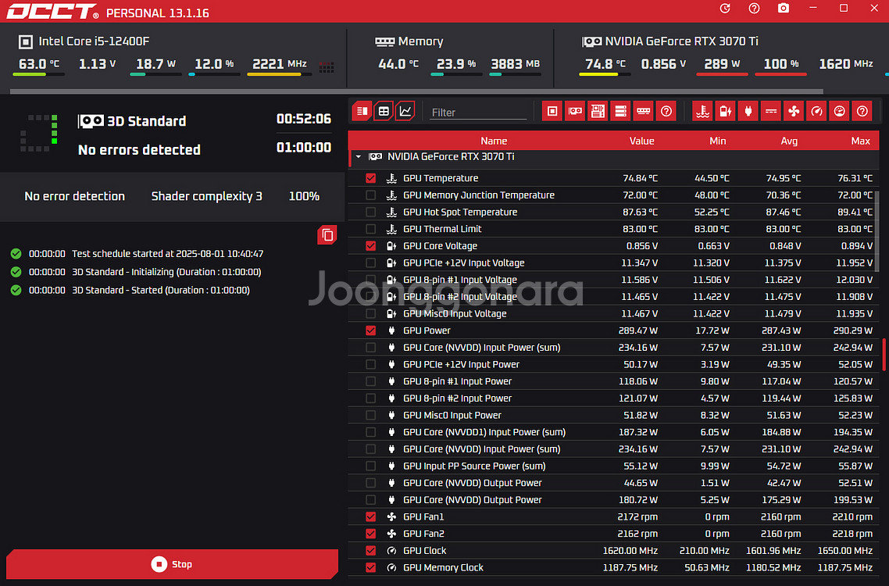This screenshot has width=889, height=586.
Task: Open the help icon in title bar
Action: pyautogui.click(x=754, y=9)
